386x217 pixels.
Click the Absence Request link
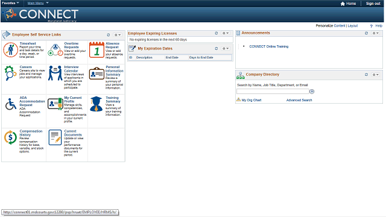[x=112, y=45]
